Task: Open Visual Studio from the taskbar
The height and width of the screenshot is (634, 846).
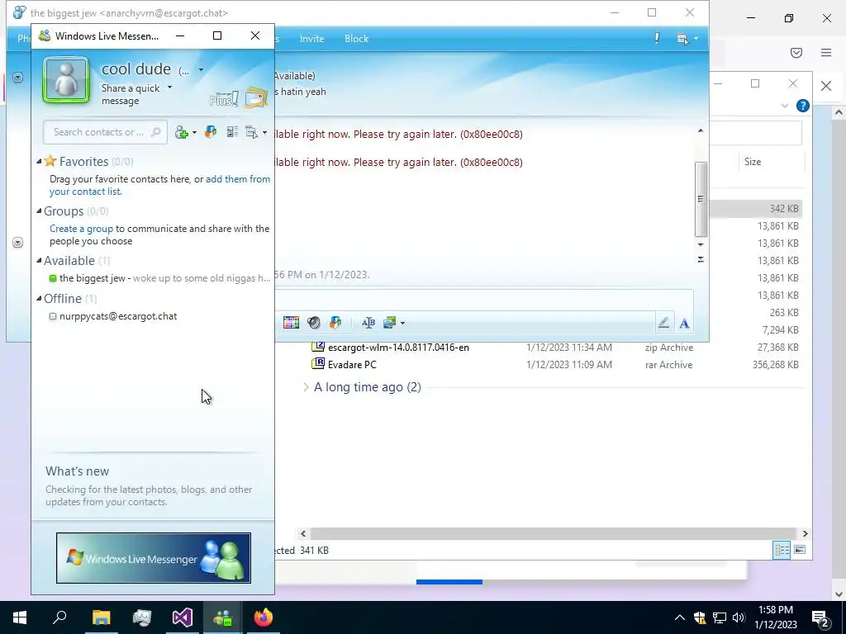Action: coord(182,617)
